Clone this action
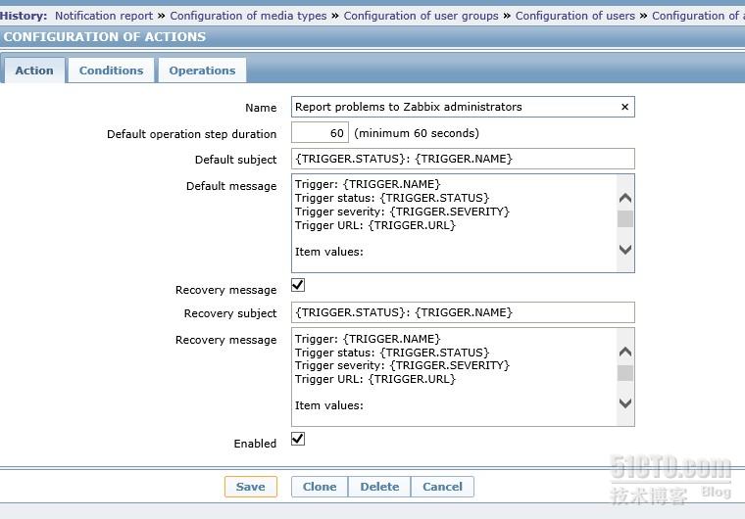 click(x=320, y=487)
